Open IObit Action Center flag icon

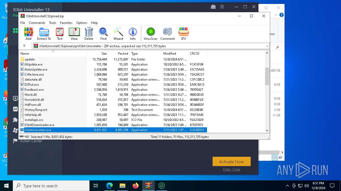coord(15,141)
